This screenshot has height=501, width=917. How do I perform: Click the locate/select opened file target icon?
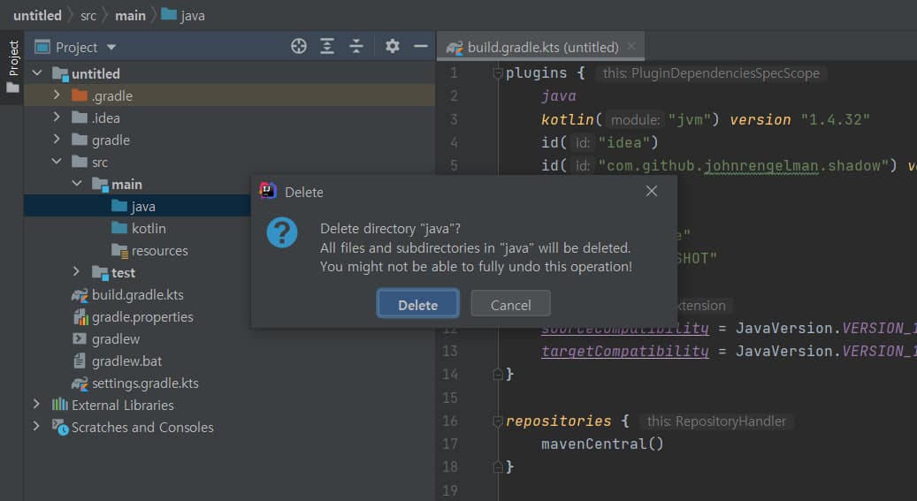299,47
